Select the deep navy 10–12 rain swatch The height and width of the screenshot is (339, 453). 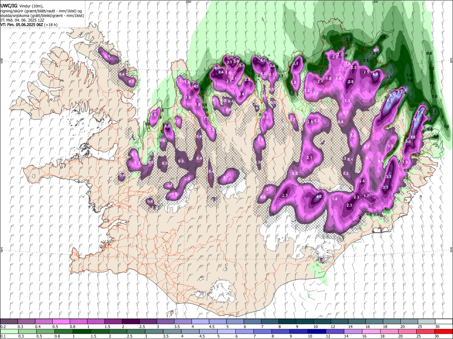click(317, 332)
